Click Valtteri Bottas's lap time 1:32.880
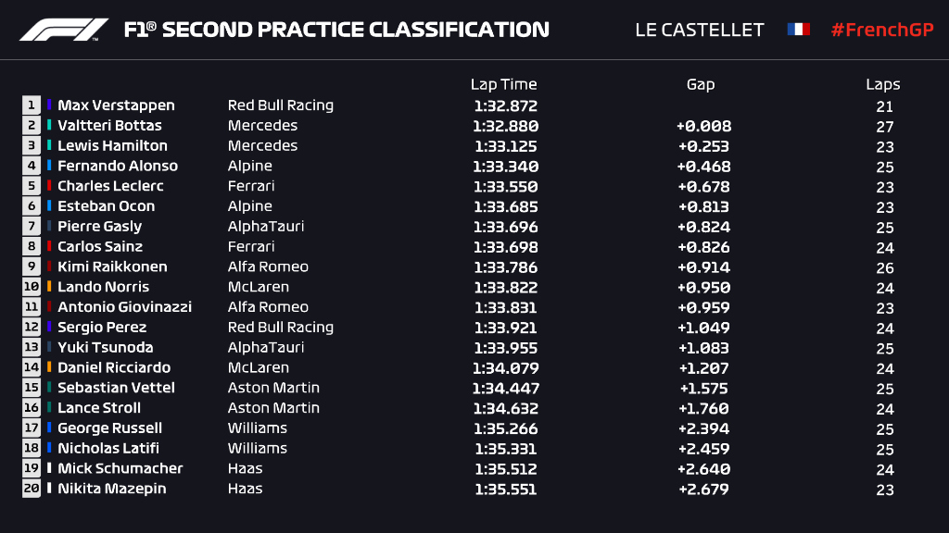This screenshot has width=949, height=533. click(x=505, y=126)
